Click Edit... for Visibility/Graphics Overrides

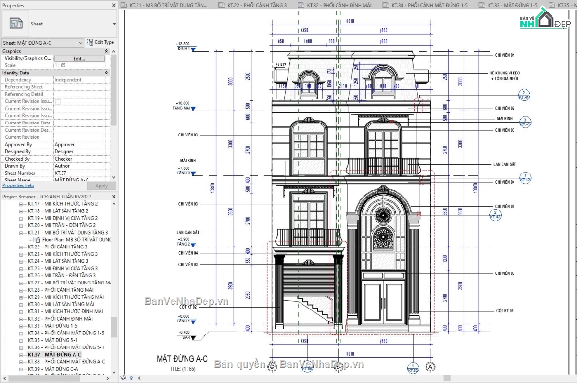[x=78, y=58]
